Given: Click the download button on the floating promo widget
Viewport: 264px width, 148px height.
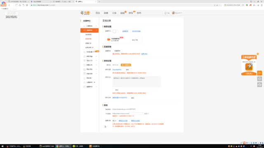Looking at the screenshot, I should coord(249,74).
